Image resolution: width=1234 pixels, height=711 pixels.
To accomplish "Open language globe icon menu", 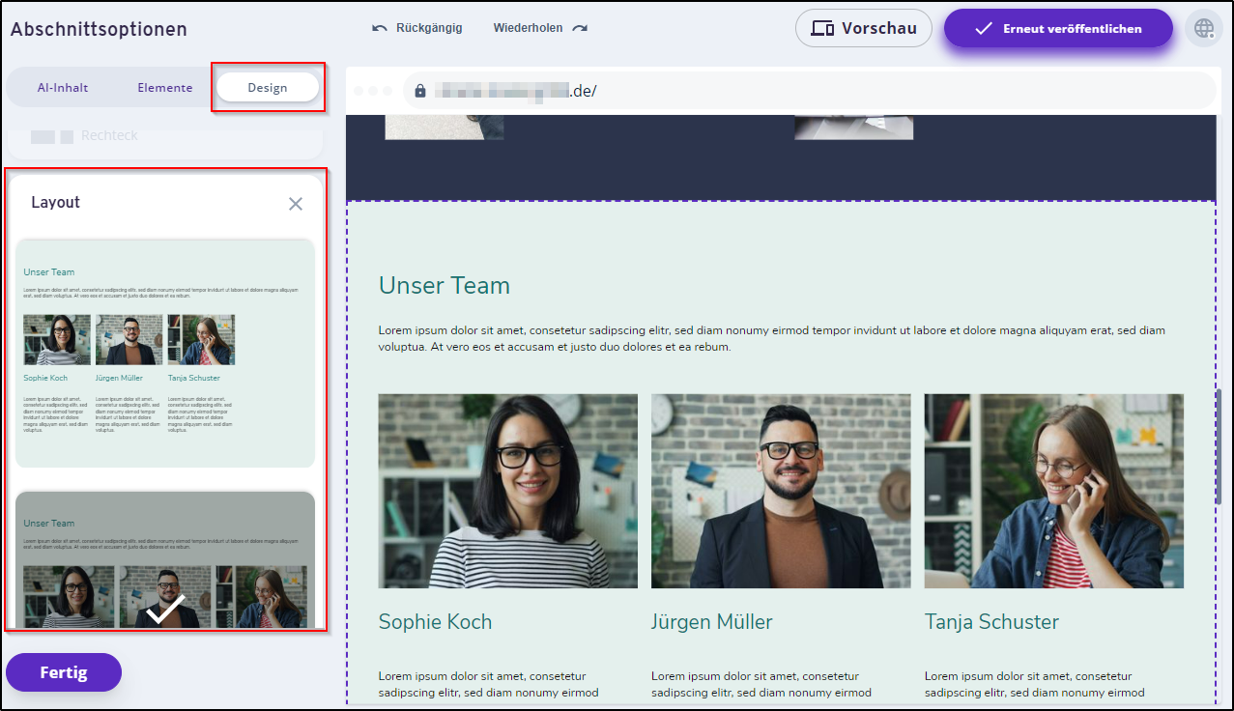I will [x=1204, y=28].
